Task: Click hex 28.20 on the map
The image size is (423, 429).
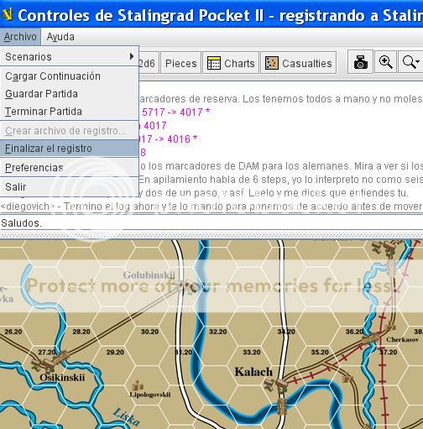Action: (81, 332)
